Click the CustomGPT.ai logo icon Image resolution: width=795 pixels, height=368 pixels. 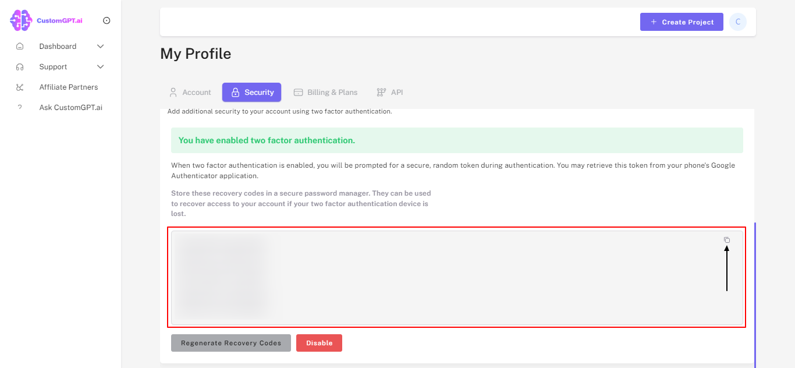(x=20, y=20)
